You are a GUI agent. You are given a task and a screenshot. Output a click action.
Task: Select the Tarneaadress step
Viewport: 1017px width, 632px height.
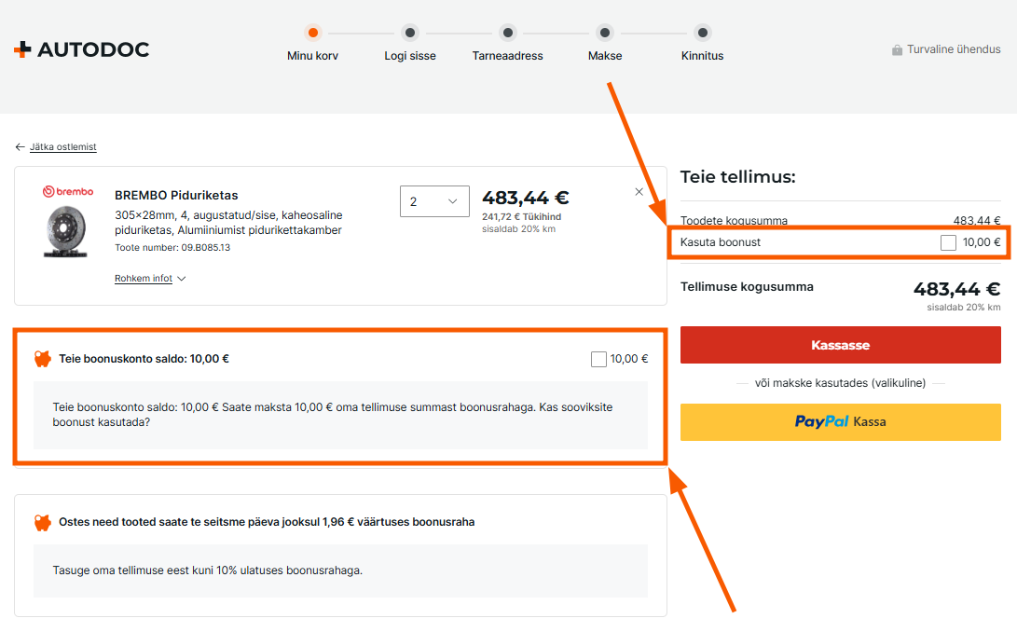(507, 33)
